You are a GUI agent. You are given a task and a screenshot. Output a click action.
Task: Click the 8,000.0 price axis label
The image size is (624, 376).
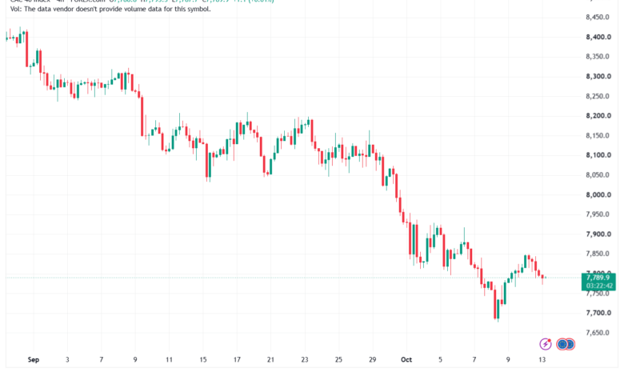(x=598, y=194)
